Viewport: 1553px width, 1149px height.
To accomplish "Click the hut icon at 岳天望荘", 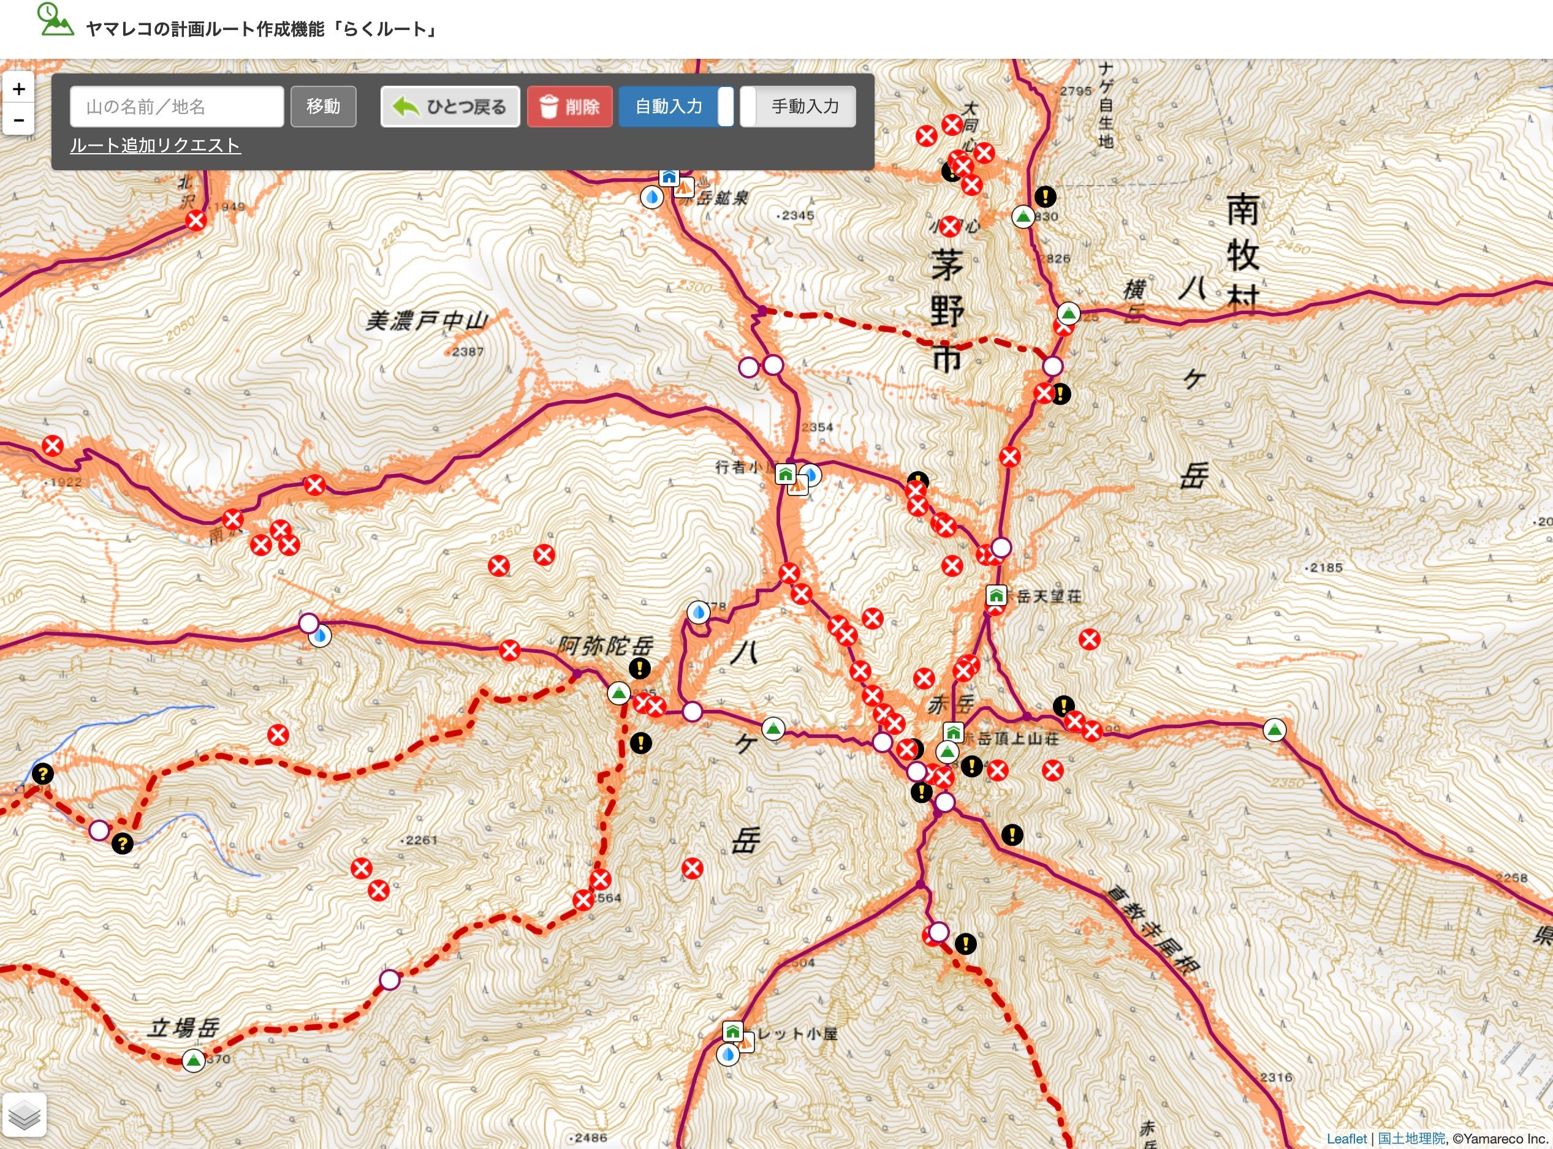I will tap(997, 595).
